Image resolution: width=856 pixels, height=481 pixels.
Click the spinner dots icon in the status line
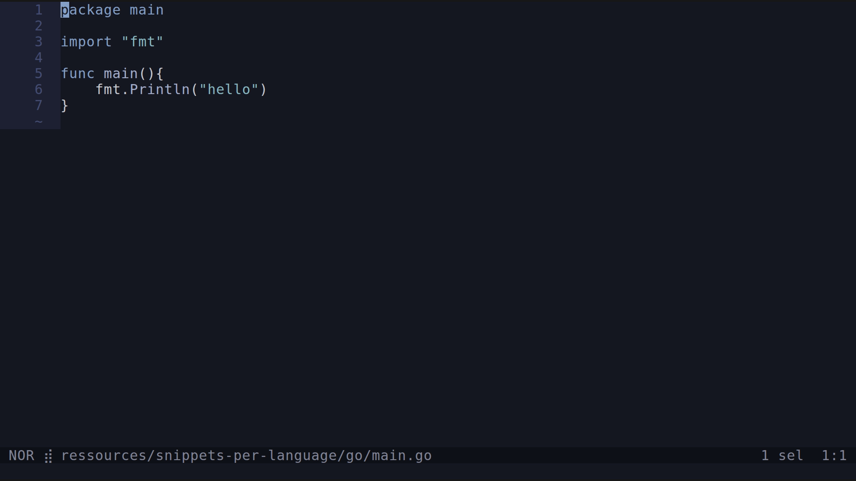[x=48, y=456]
